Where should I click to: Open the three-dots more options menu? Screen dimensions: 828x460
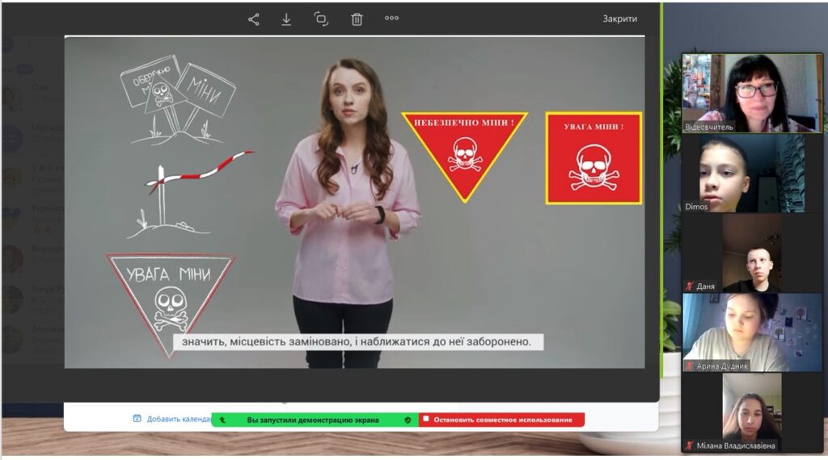click(x=391, y=18)
